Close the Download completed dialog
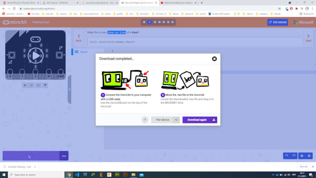The image size is (316, 178). 214,59
